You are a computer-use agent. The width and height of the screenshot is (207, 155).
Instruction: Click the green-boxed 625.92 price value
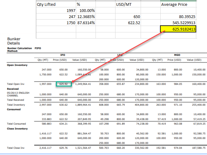(64, 84)
